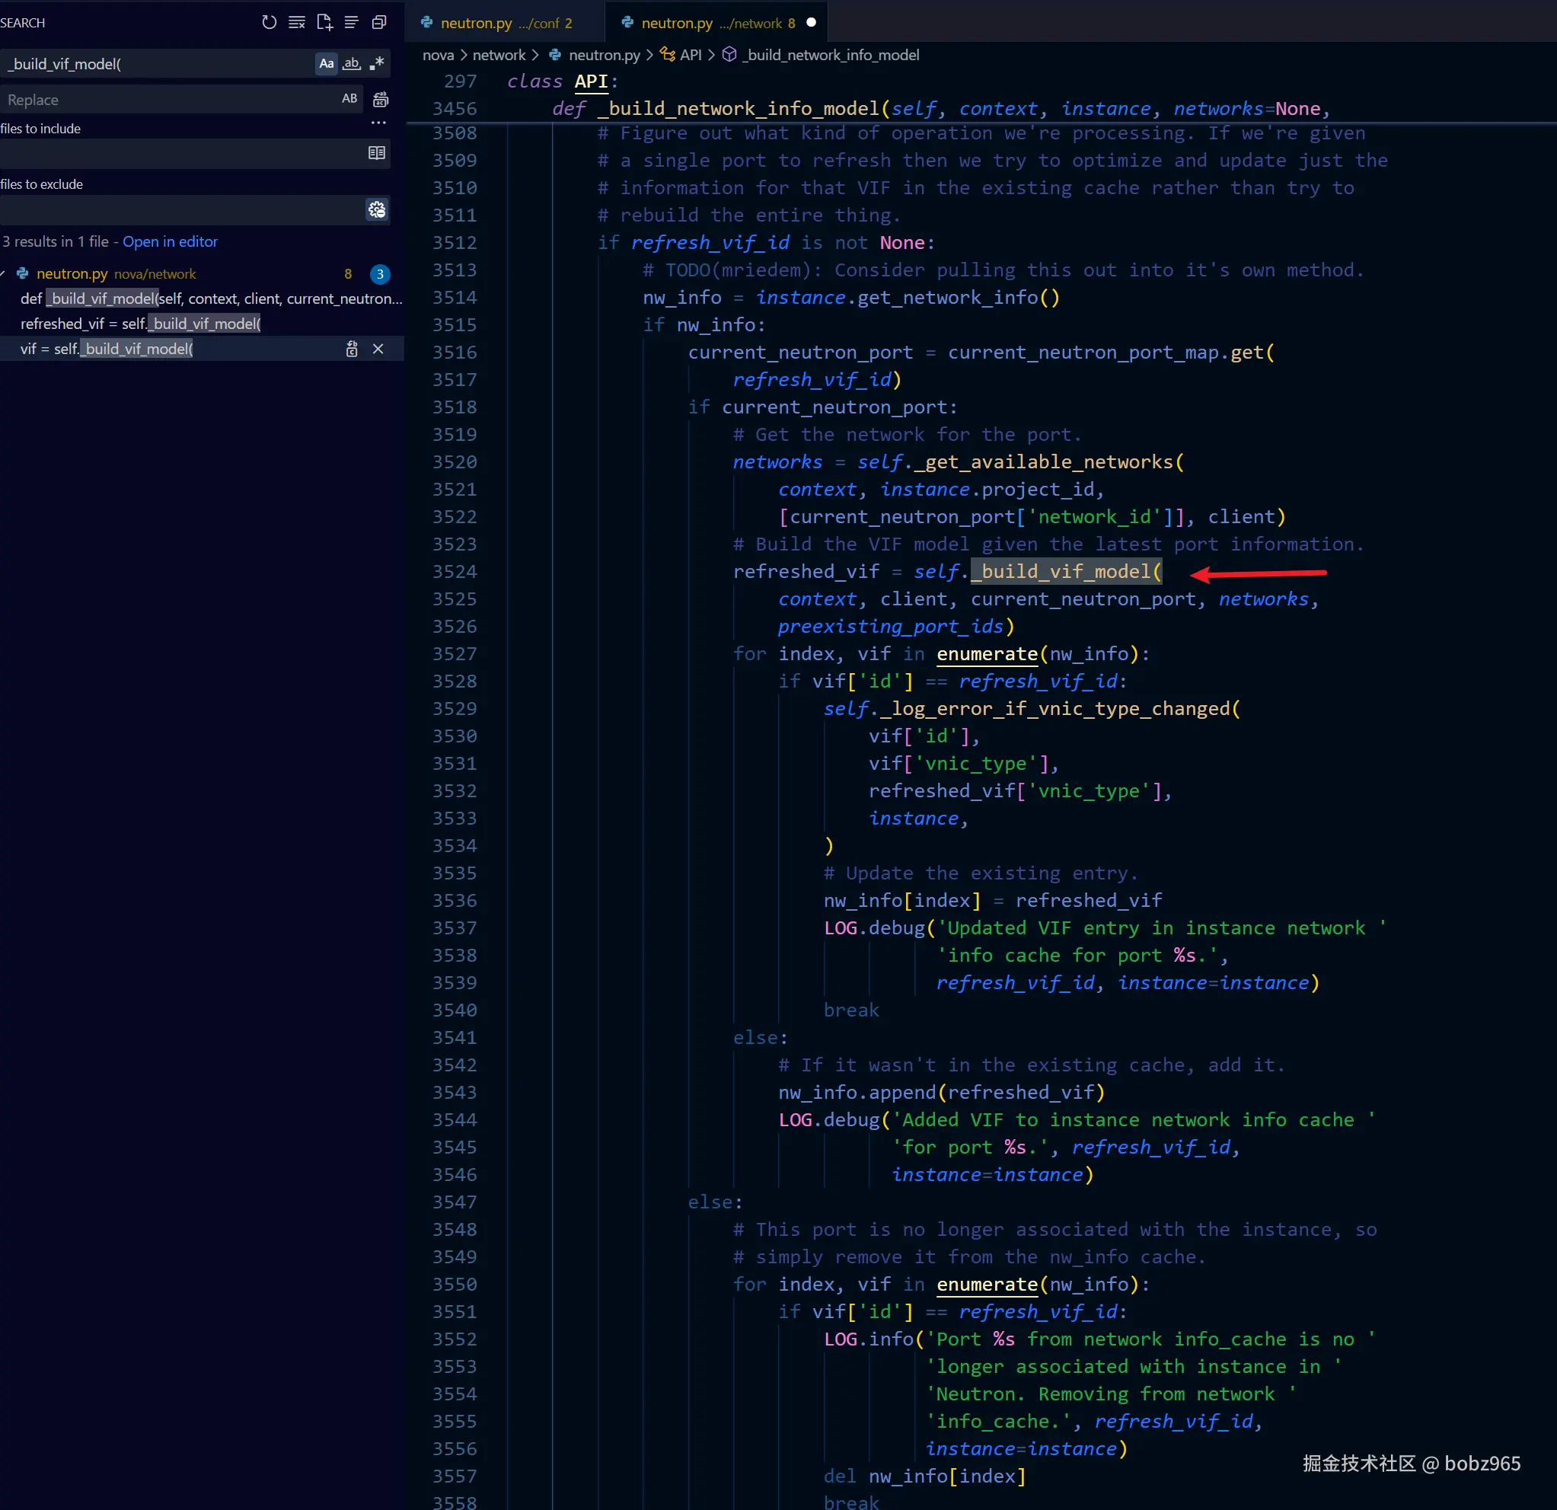Image resolution: width=1557 pixels, height=1510 pixels.
Task: Click API class breadcrumb
Action: 691,55
